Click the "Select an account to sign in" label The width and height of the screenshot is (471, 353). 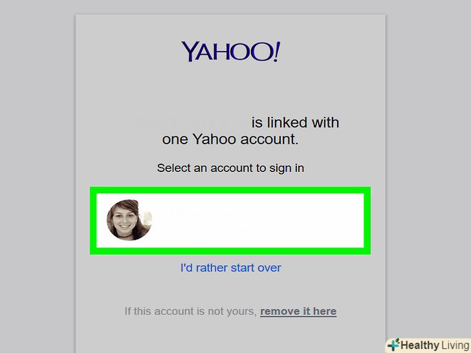pos(230,168)
